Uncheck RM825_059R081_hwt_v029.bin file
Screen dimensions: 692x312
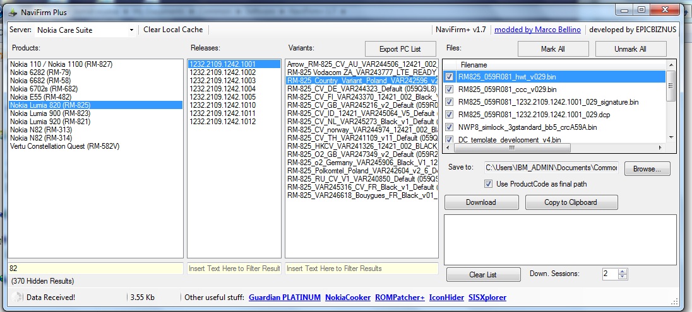(x=450, y=77)
